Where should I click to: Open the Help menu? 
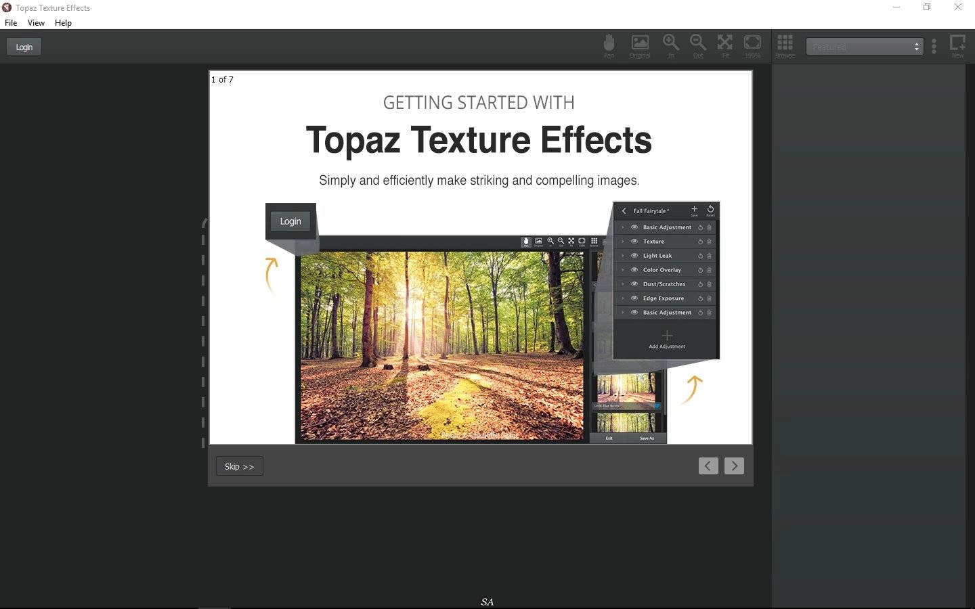[63, 22]
